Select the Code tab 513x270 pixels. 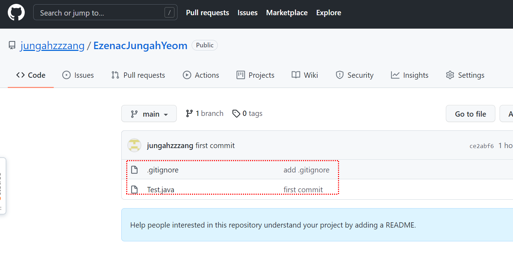(x=31, y=75)
